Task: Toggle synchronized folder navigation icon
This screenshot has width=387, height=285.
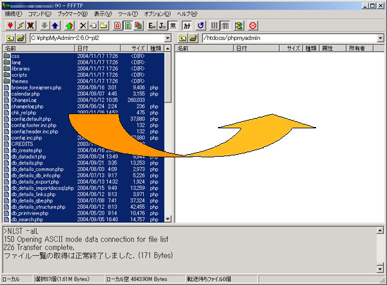Action: click(x=239, y=25)
